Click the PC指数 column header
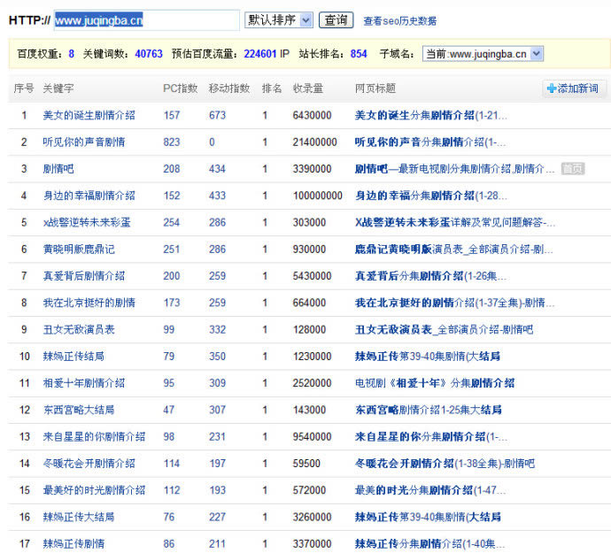This screenshot has width=611, height=553. point(181,88)
